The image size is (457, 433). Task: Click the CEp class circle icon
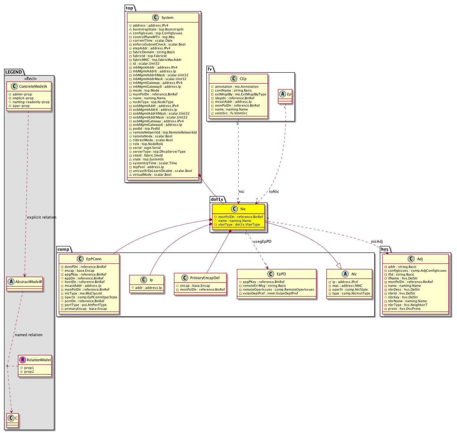click(x=234, y=79)
